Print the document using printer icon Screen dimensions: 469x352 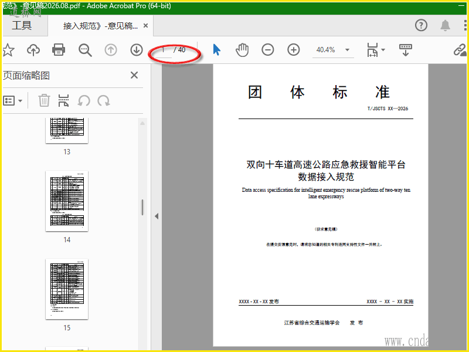point(59,50)
